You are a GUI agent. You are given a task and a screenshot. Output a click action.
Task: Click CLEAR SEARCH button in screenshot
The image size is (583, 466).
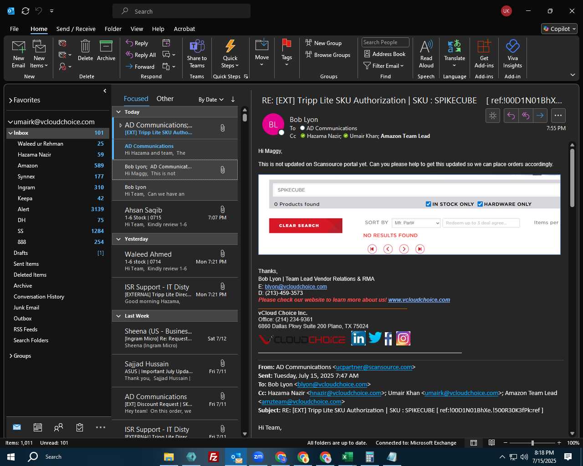pyautogui.click(x=305, y=226)
